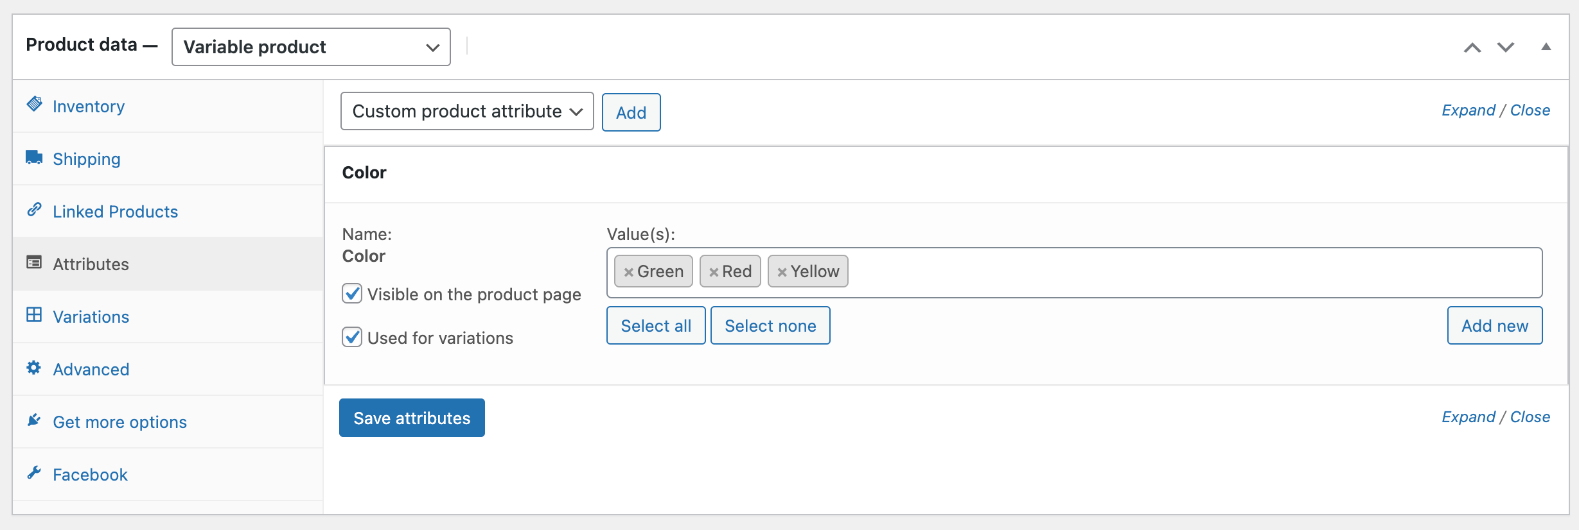Open the Advanced tab

click(x=168, y=370)
